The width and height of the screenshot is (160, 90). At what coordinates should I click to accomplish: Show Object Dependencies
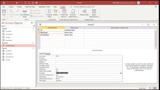point(94,13)
